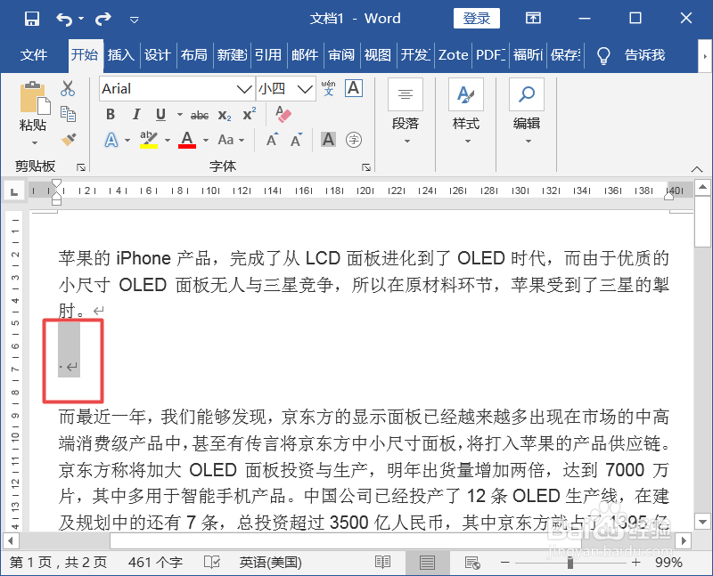Switch to the 插入 ribbon tab
This screenshot has height=576, width=713.
tap(121, 55)
